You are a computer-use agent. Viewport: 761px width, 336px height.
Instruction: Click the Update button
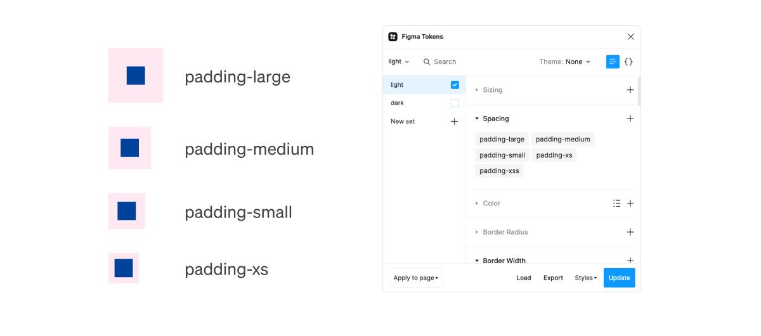click(619, 278)
